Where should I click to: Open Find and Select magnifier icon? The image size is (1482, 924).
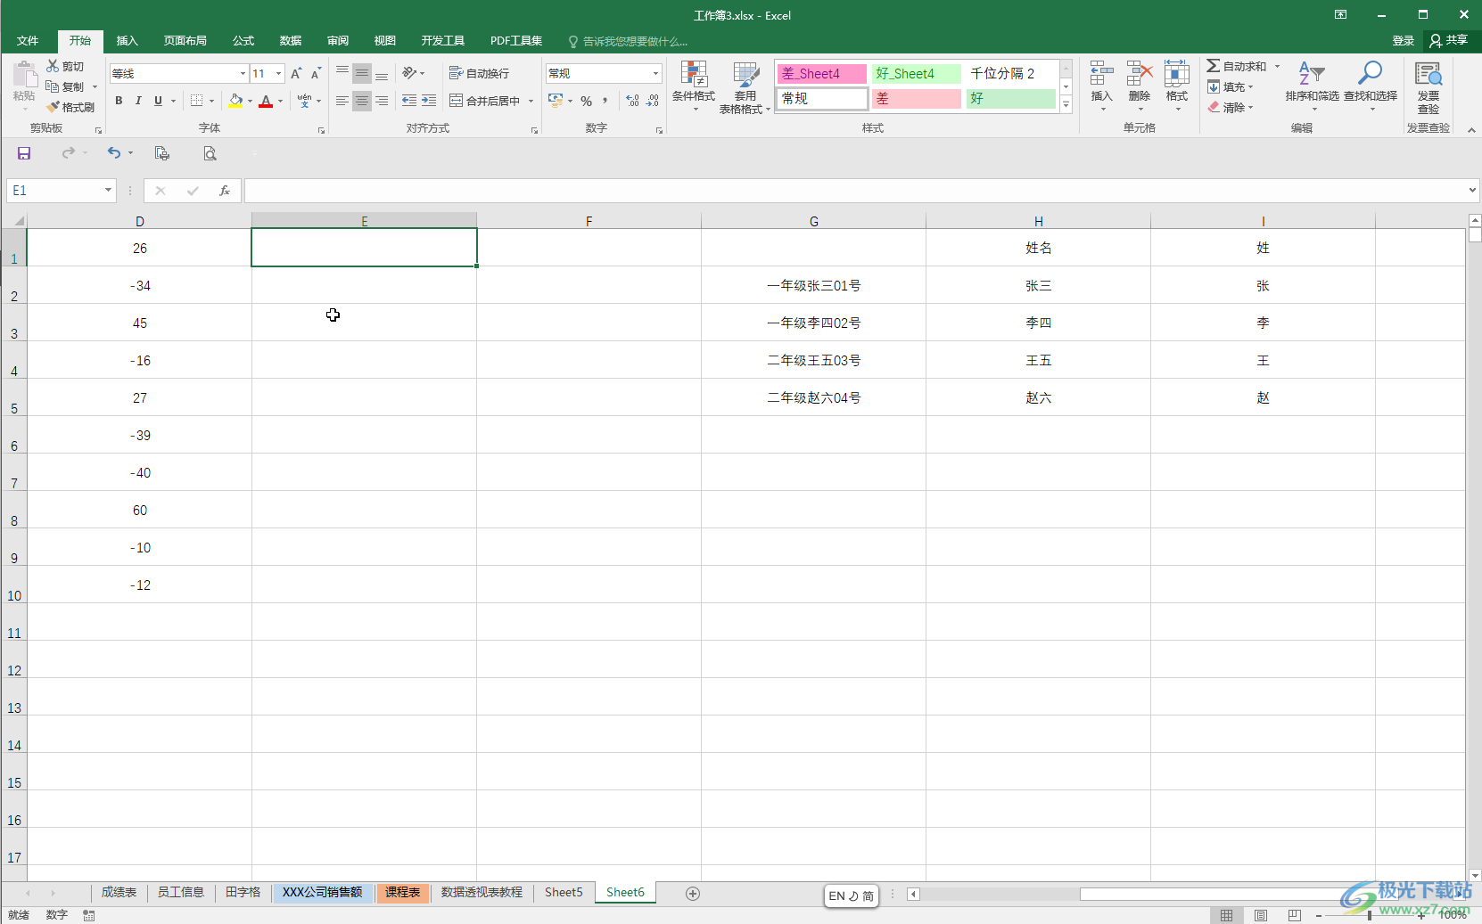[x=1370, y=73]
